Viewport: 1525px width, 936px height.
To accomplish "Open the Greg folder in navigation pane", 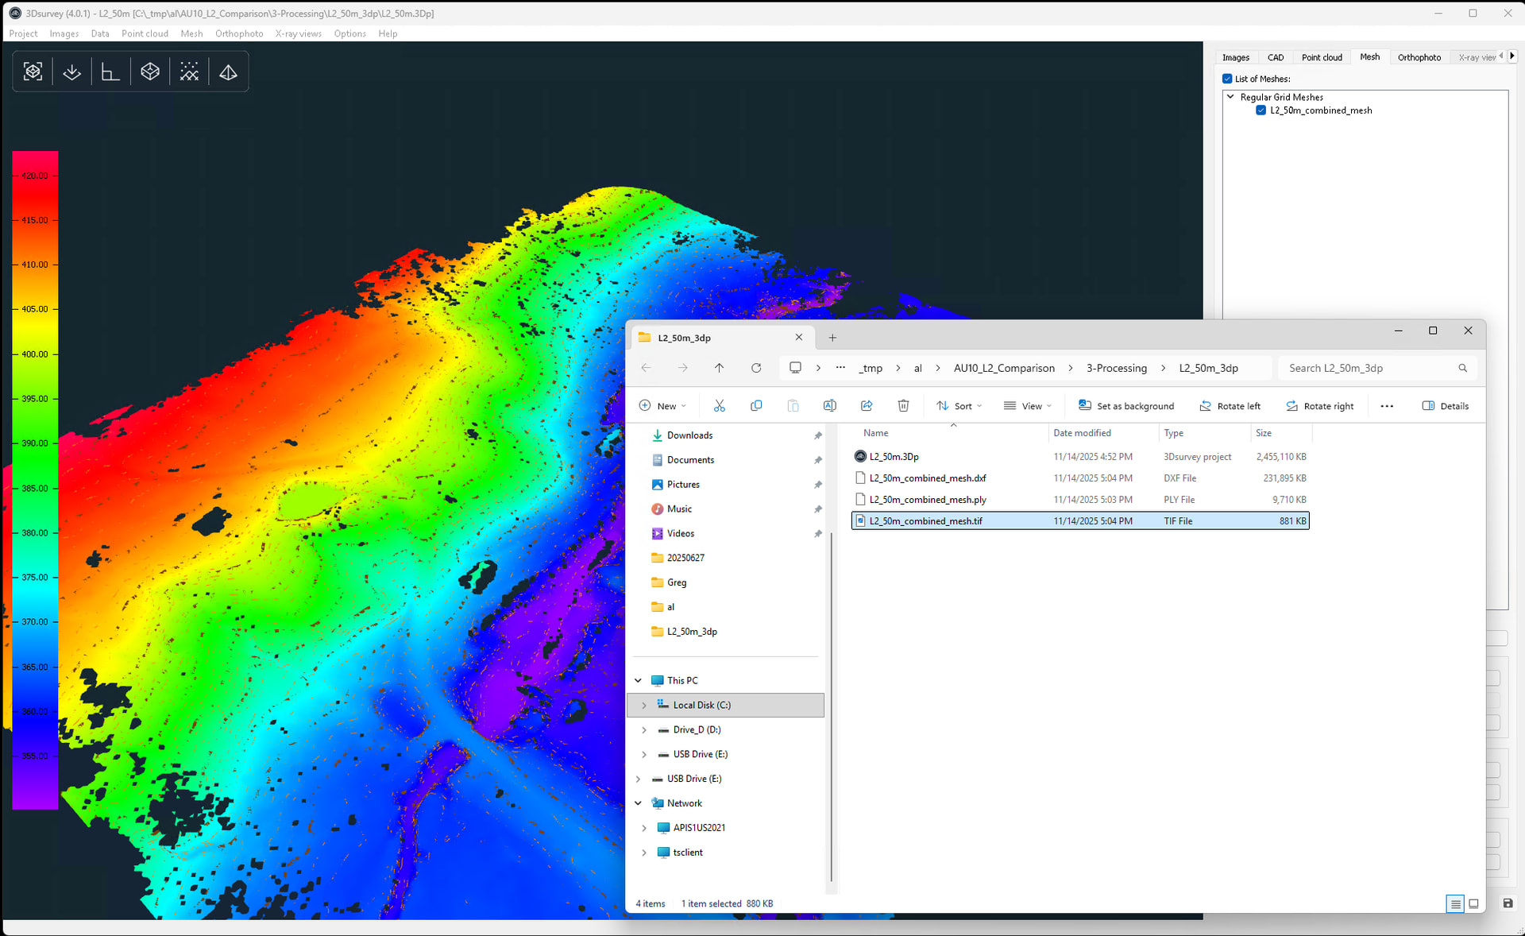I will tap(676, 582).
